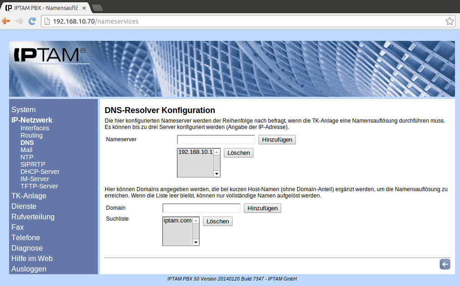Go to the SIP/RTP configuration page
Image resolution: width=460 pixels, height=286 pixels.
coord(33,164)
